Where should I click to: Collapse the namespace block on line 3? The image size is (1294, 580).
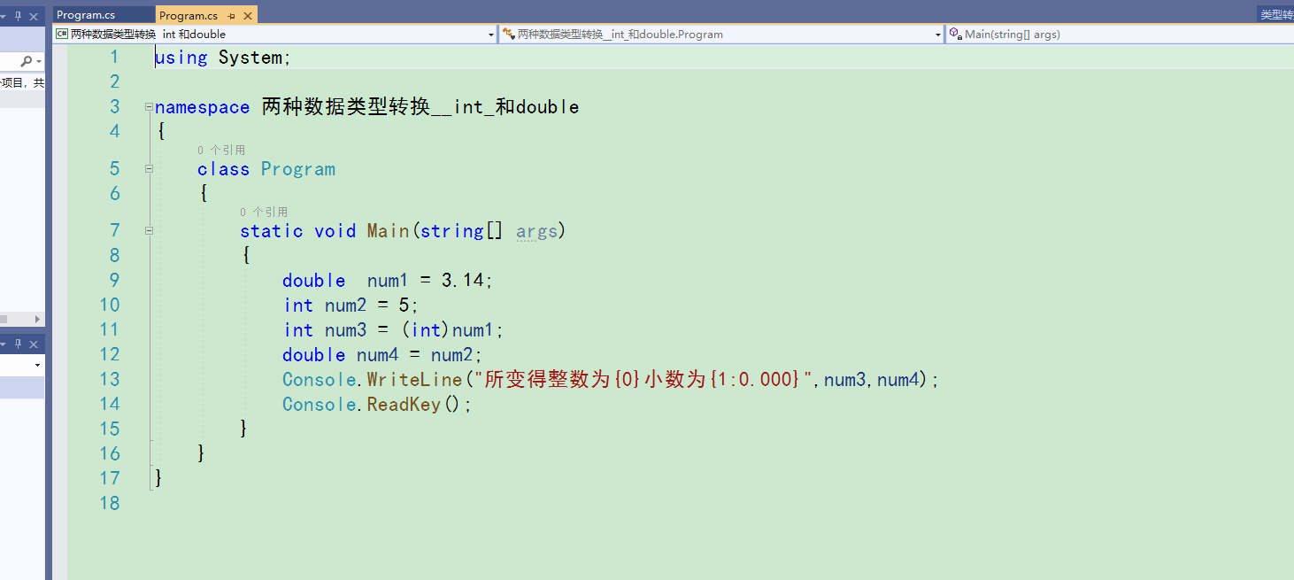point(149,107)
